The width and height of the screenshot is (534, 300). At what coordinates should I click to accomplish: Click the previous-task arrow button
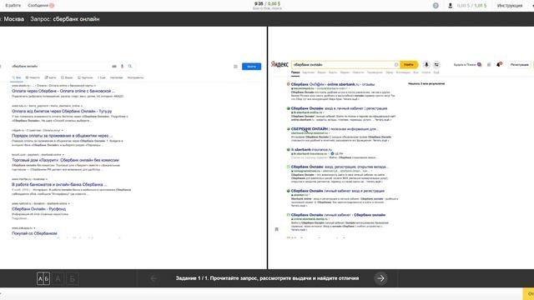(x=154, y=278)
